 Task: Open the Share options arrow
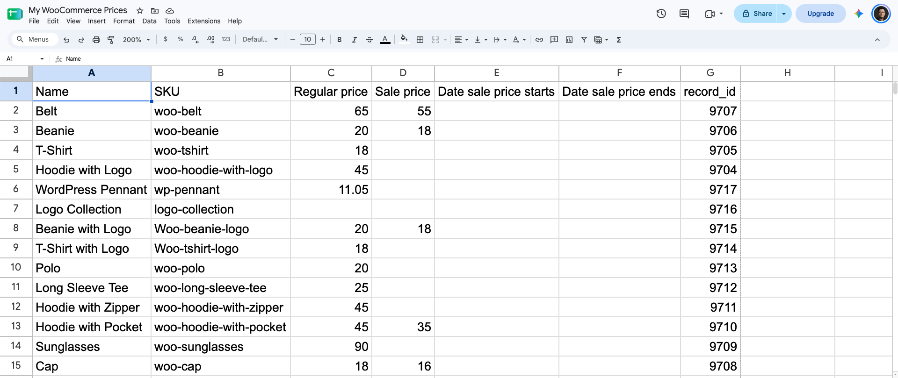784,14
